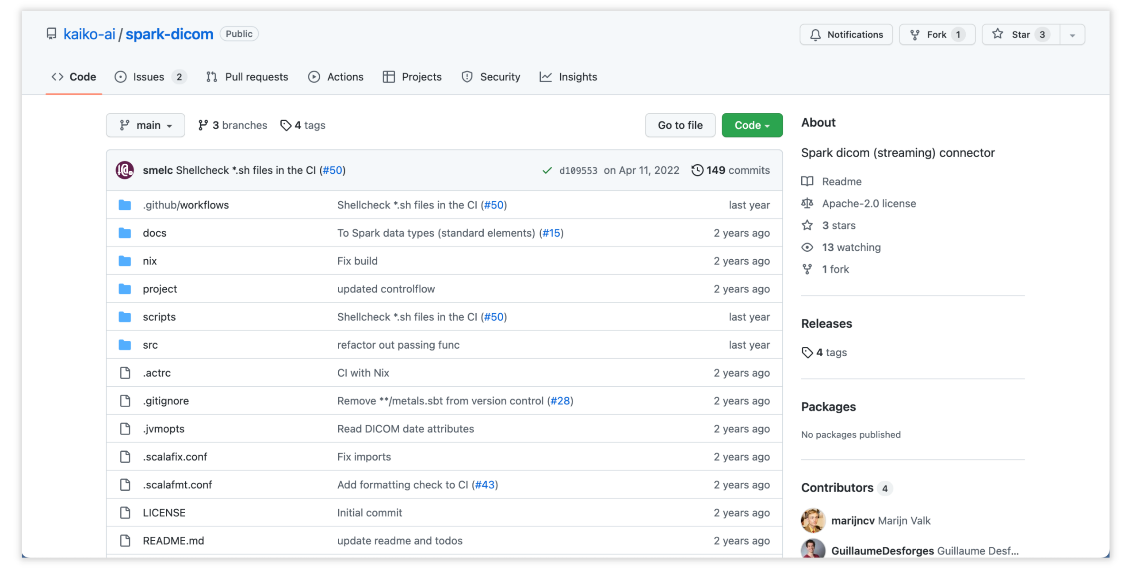Open the docs folder

(154, 233)
